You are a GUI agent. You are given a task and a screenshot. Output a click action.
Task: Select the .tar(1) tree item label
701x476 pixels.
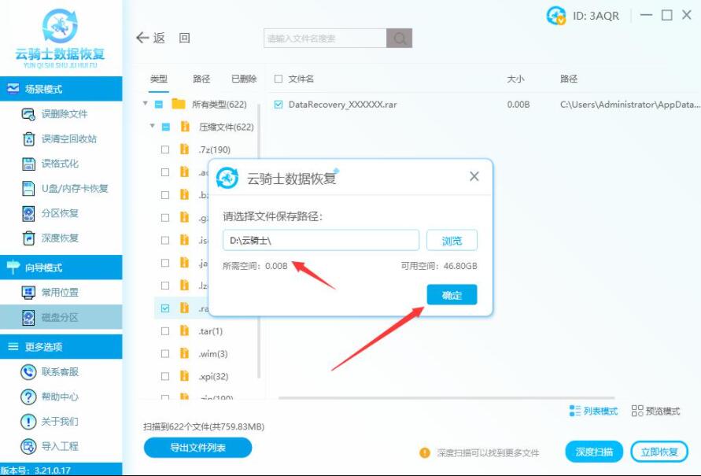(211, 331)
